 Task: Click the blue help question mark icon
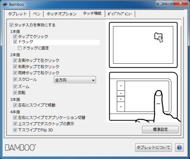point(179,148)
